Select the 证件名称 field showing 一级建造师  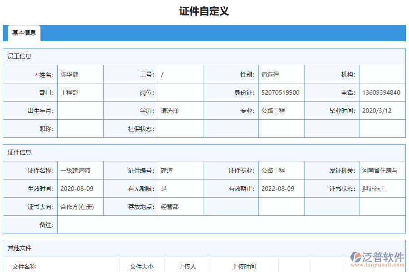coord(80,170)
